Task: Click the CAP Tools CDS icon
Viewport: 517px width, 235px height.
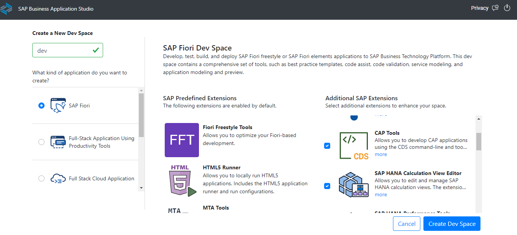Action: coord(354,146)
